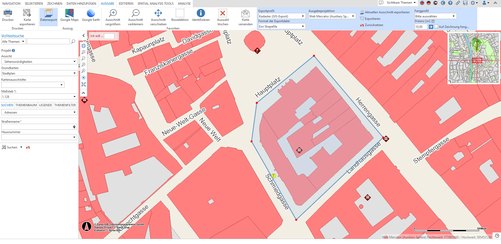Screen dimensions: 501x244
Task: Activate the continuous zoom mode button
Action: 83,77
